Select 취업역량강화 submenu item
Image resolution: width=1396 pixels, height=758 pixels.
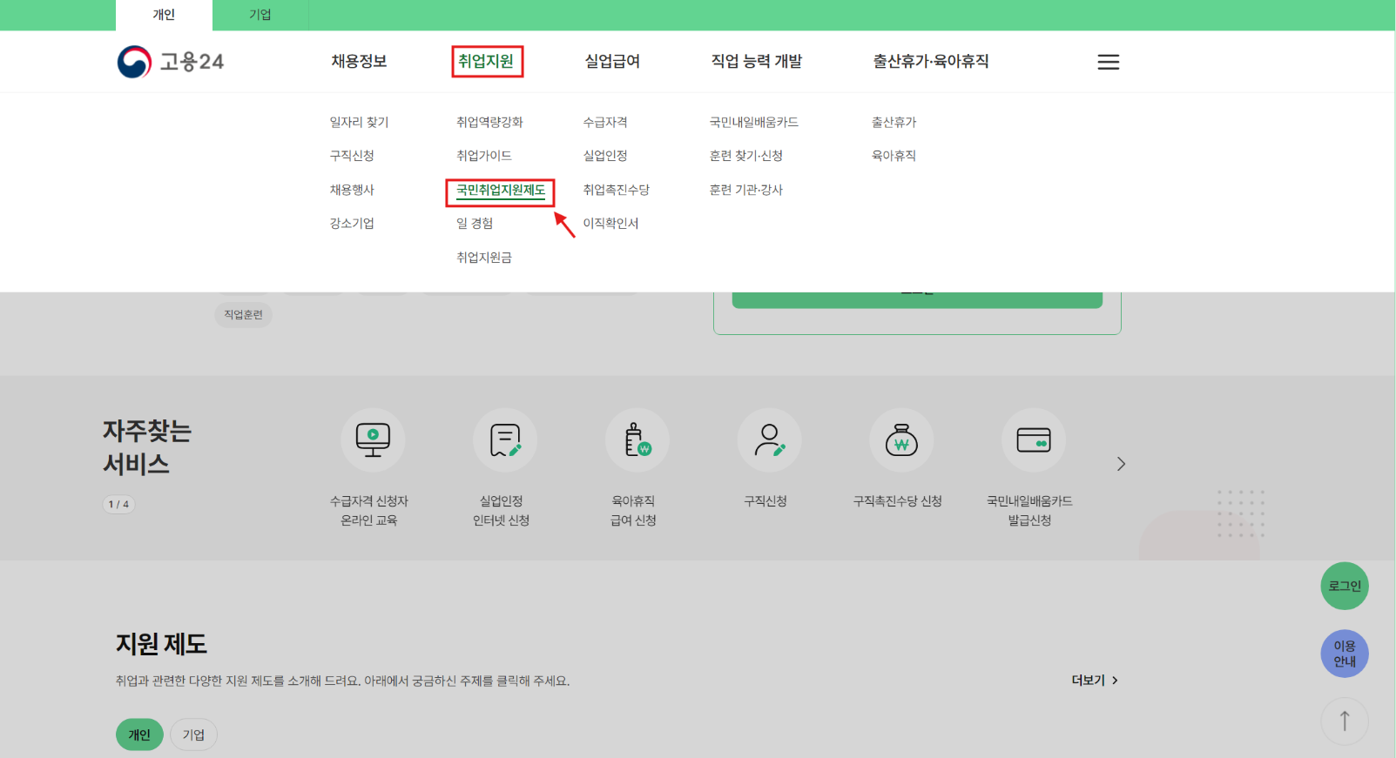pyautogui.click(x=489, y=122)
